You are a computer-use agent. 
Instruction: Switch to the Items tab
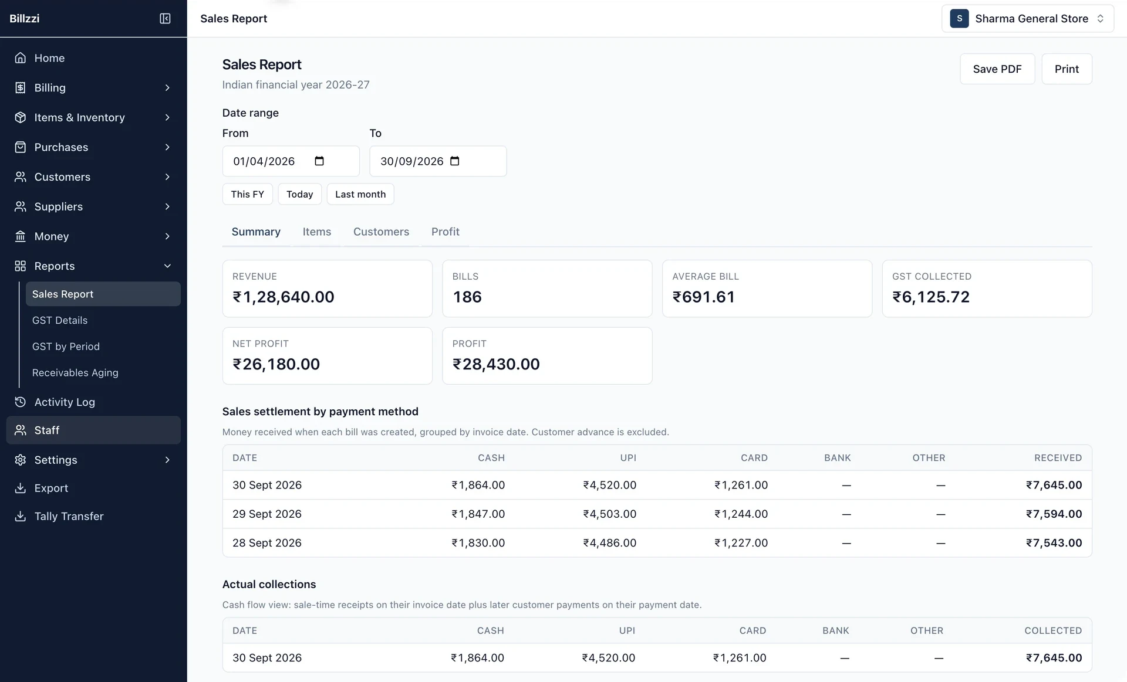tap(317, 232)
